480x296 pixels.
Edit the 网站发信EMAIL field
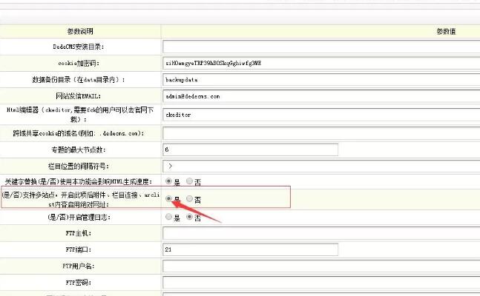pyautogui.click(x=321, y=96)
